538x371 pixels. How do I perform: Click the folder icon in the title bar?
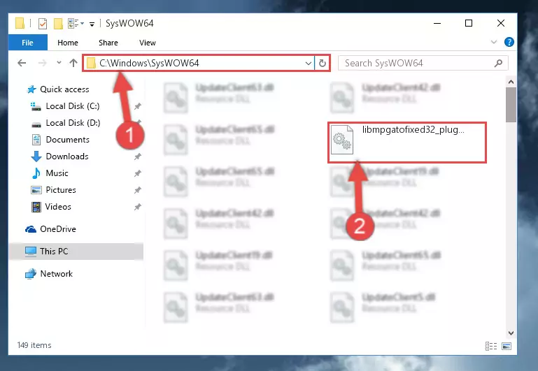(x=20, y=23)
